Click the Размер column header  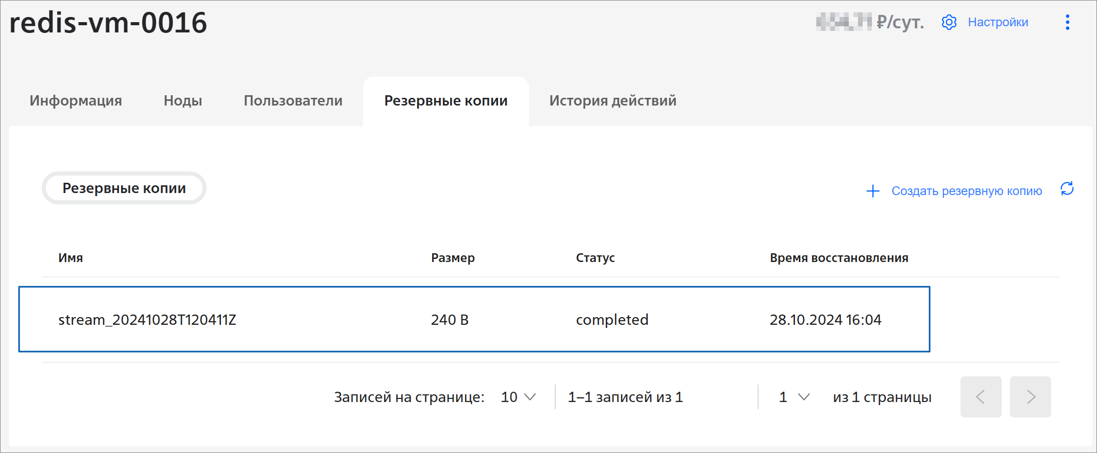tap(453, 258)
